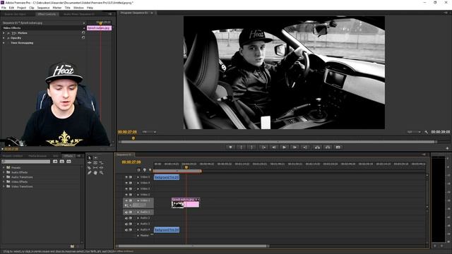The image size is (452, 254).
Task: Mute the Audio 4 track speaker
Action: 126,230
